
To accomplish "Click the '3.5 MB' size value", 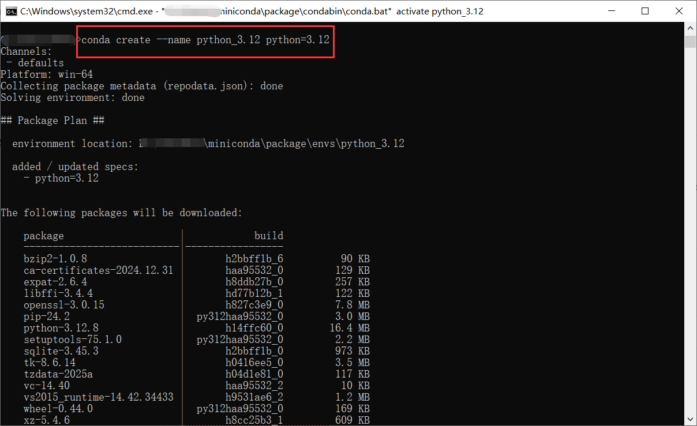I will point(353,363).
